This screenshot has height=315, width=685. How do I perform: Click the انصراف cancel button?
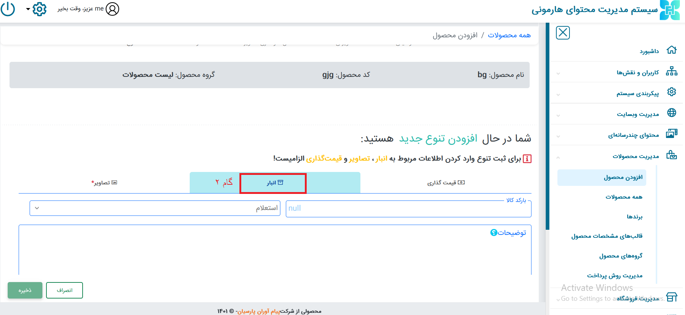click(64, 290)
